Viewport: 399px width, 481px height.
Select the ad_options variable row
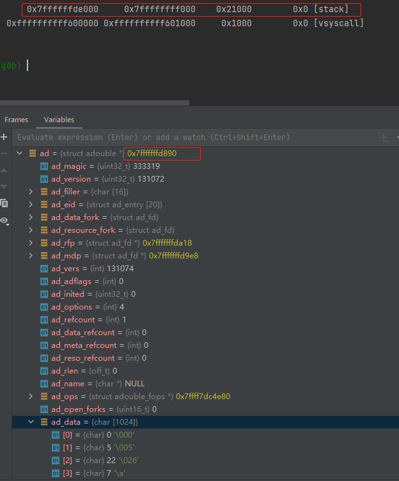(205, 307)
